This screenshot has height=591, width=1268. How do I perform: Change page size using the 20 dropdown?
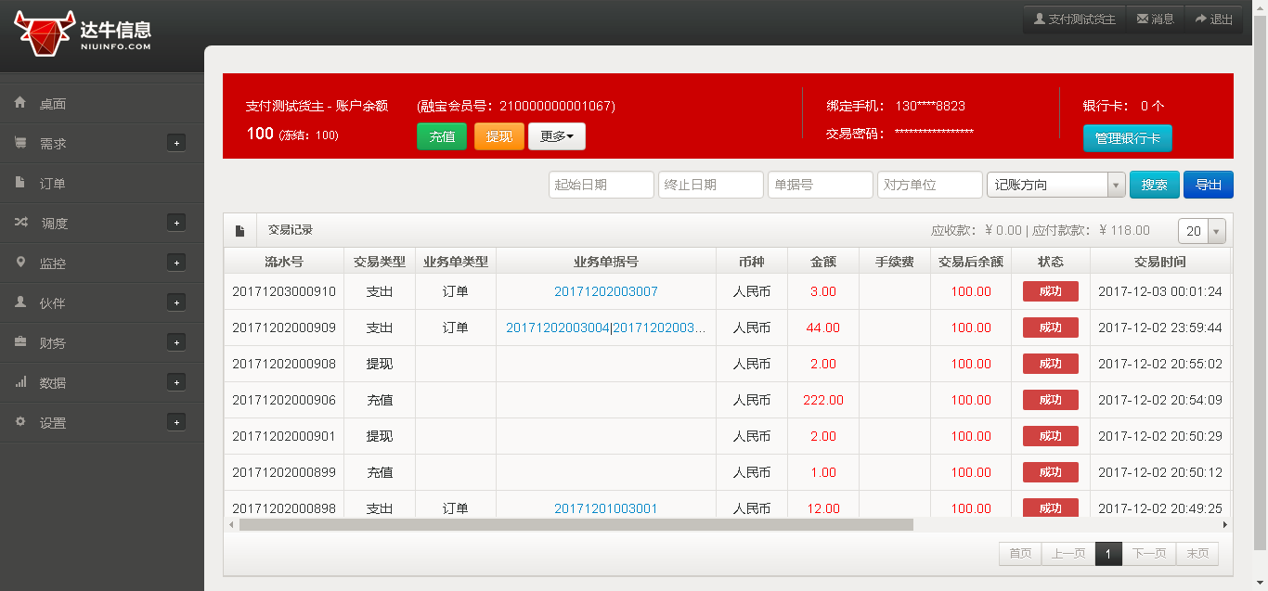tap(1200, 230)
